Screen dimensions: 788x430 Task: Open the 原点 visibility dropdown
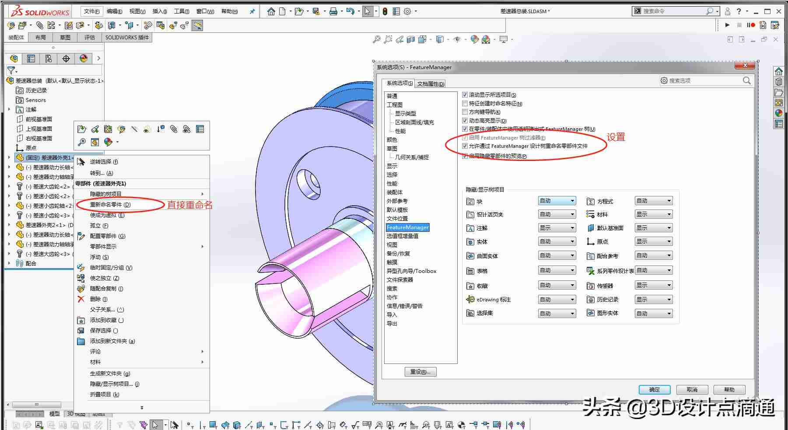click(654, 241)
